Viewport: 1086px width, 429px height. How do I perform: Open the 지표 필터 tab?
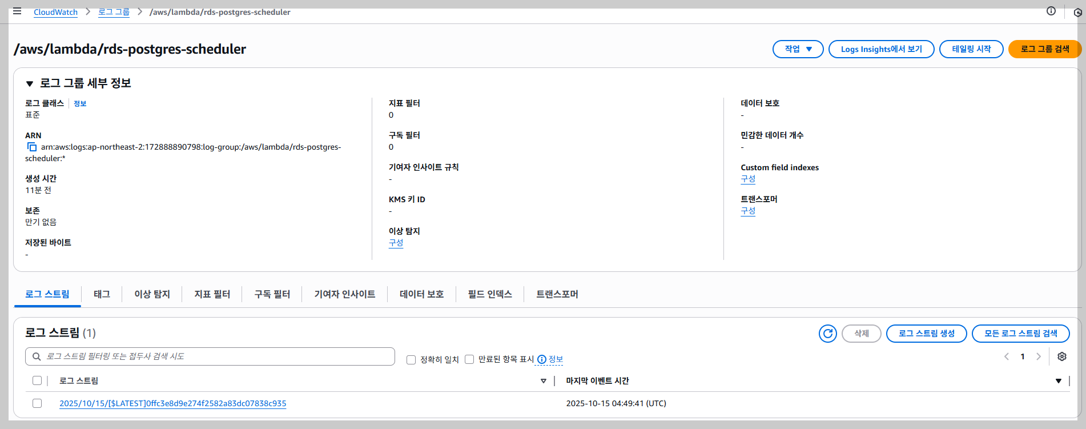click(x=212, y=294)
